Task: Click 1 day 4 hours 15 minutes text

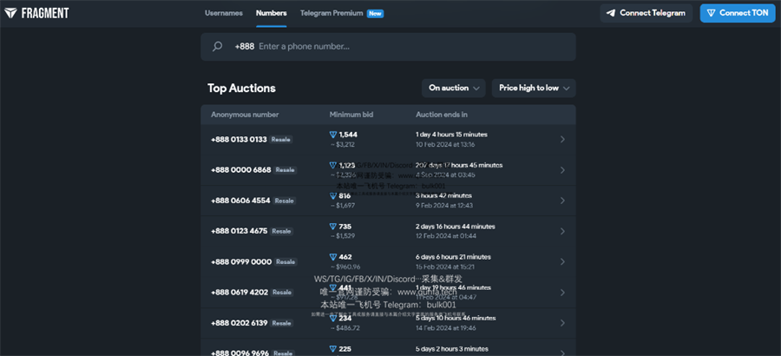Action: (x=451, y=135)
